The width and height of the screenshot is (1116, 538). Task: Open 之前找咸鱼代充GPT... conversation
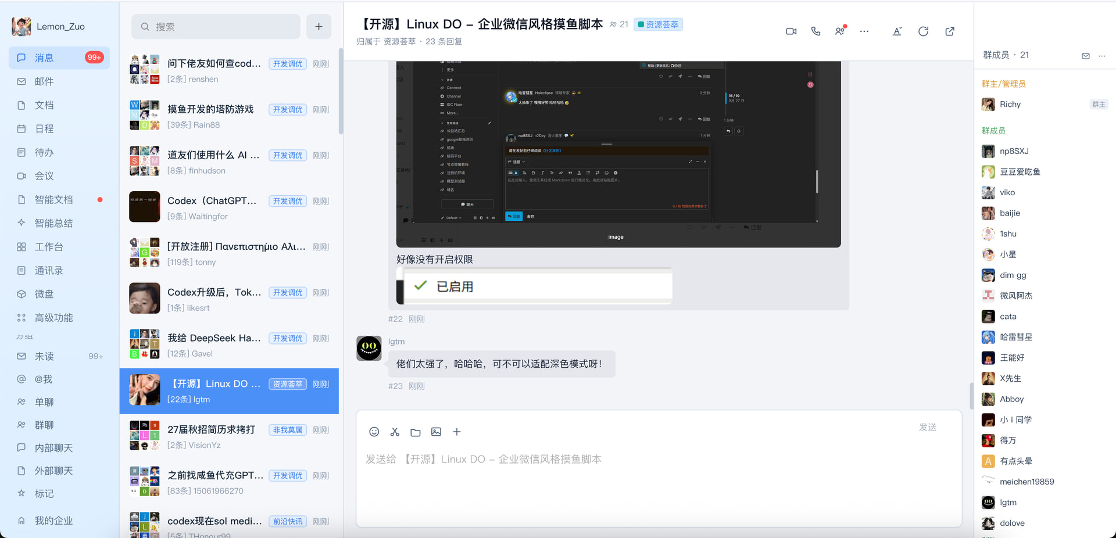229,483
